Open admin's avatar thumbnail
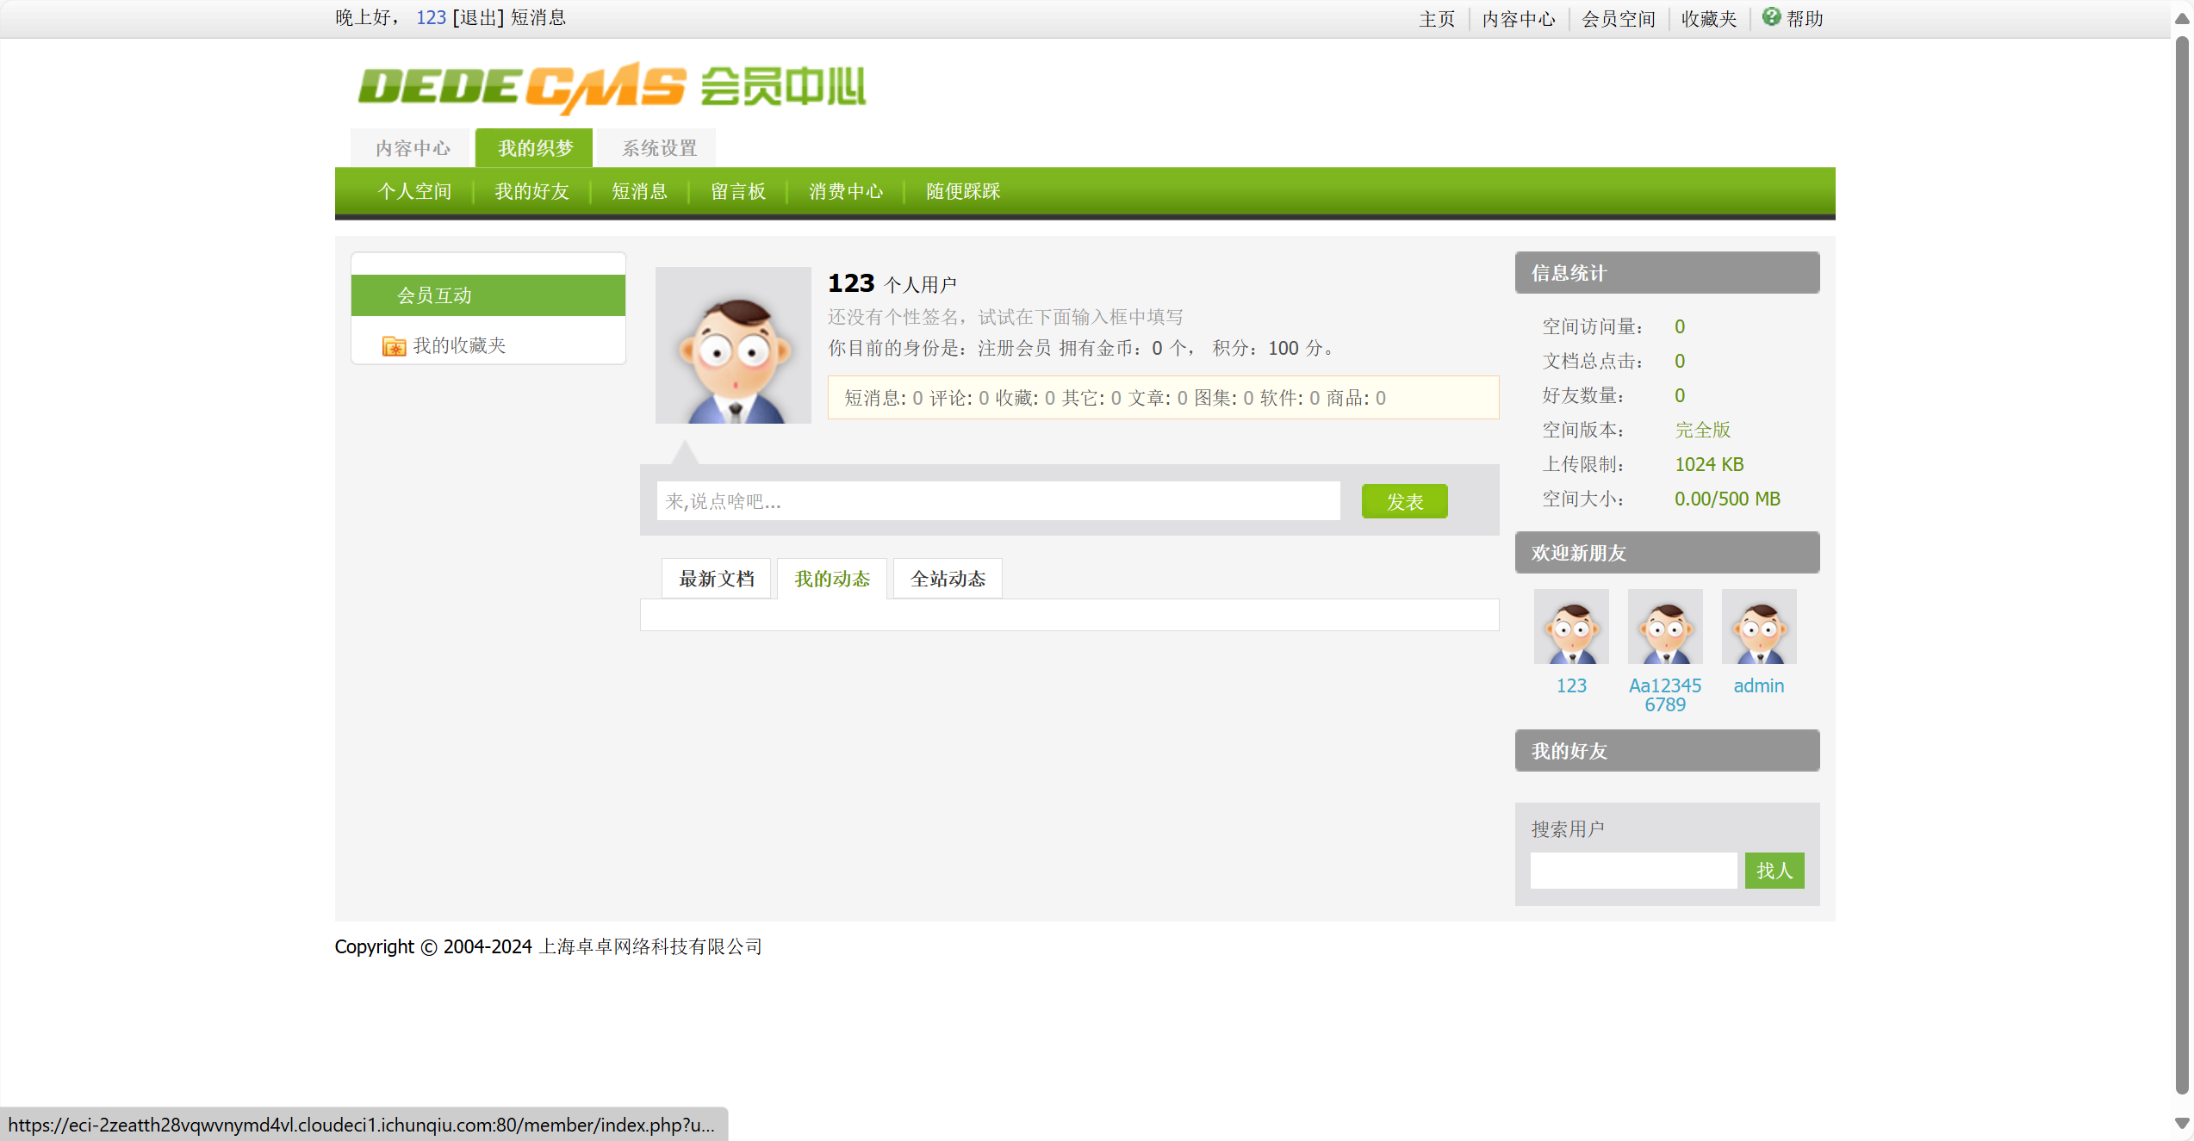2194x1141 pixels. click(1758, 627)
